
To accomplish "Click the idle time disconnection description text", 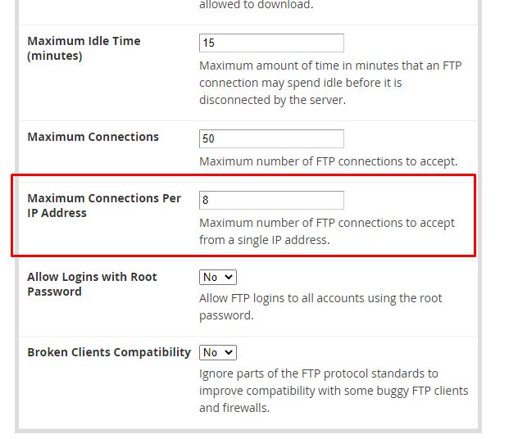I will 330,82.
